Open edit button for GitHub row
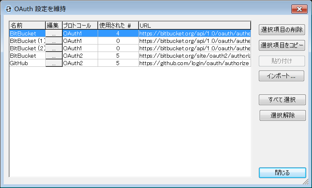This screenshot has width=312, height=188. (54, 63)
